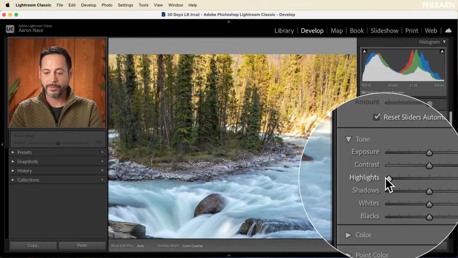Open the Develop menu
The width and height of the screenshot is (458, 258).
point(89,5)
